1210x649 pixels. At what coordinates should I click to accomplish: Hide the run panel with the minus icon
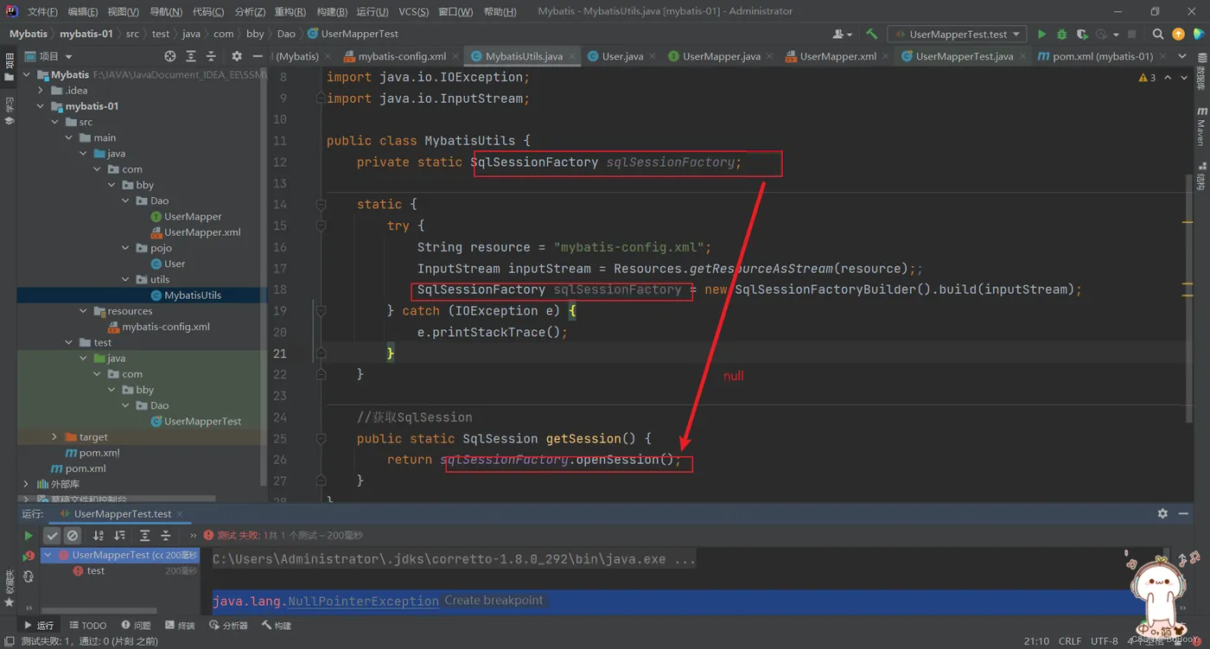(x=1183, y=513)
